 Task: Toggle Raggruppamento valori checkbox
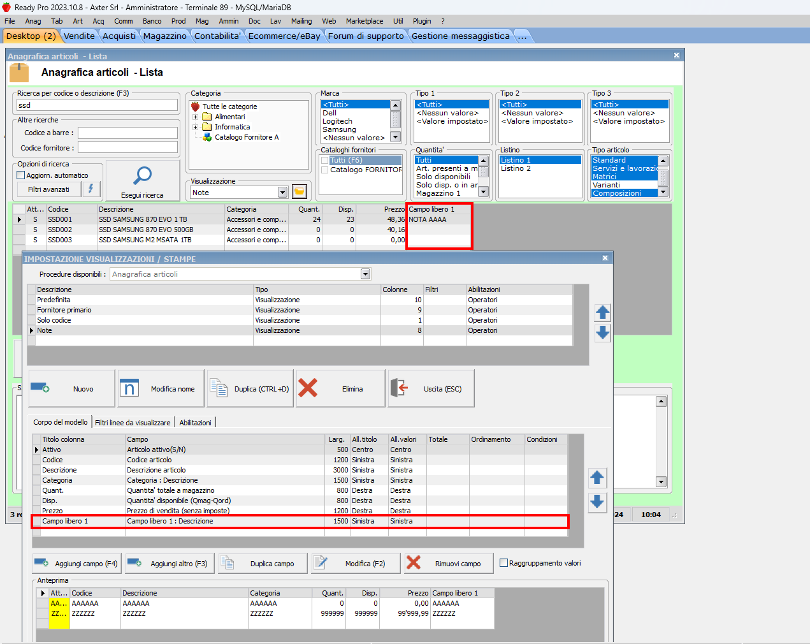tap(504, 563)
